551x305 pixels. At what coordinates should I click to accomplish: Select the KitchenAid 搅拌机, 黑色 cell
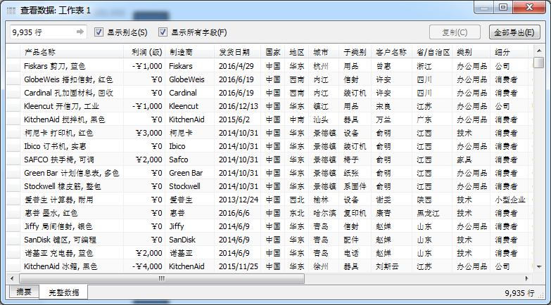72,119
